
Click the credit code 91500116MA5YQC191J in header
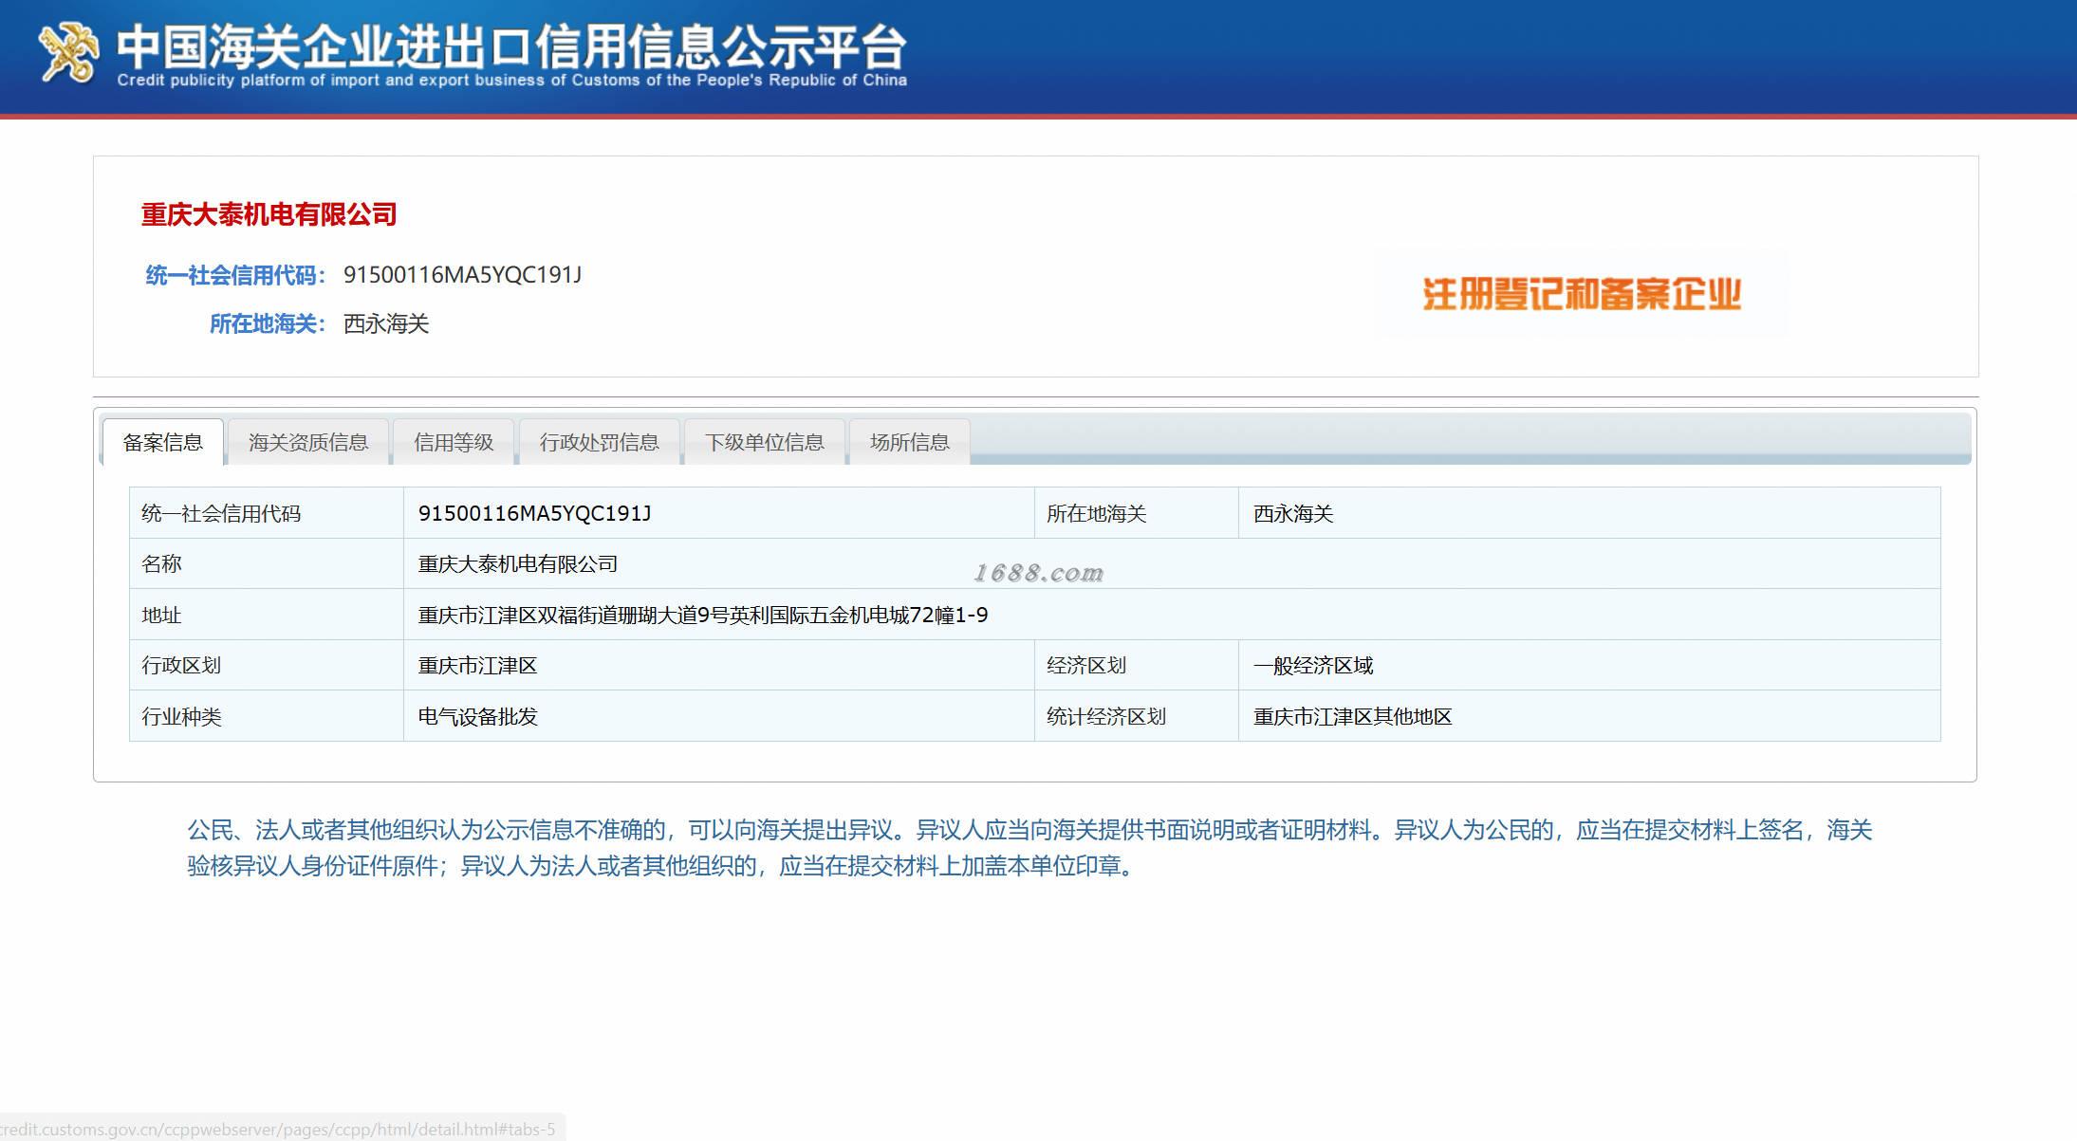coord(462,275)
